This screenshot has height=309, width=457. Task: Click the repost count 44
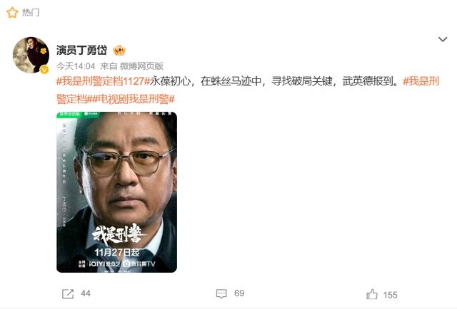click(86, 293)
